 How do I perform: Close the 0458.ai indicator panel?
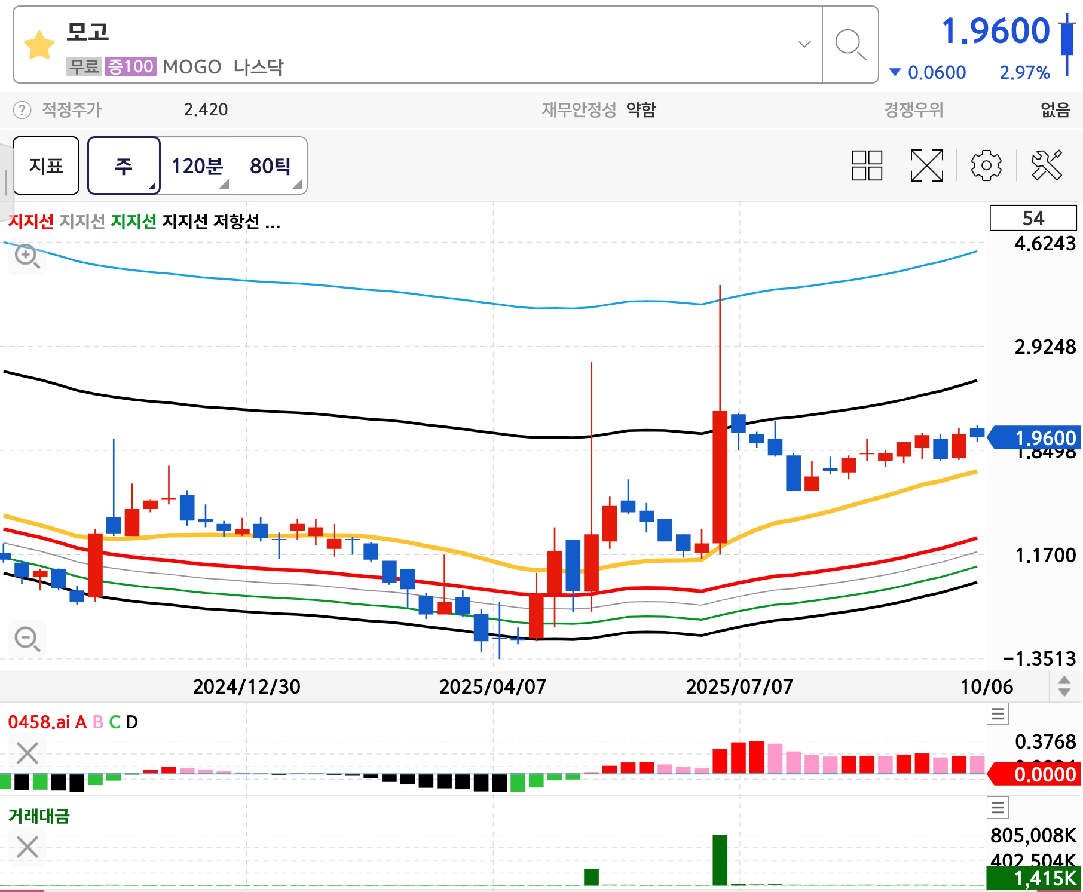click(27, 753)
